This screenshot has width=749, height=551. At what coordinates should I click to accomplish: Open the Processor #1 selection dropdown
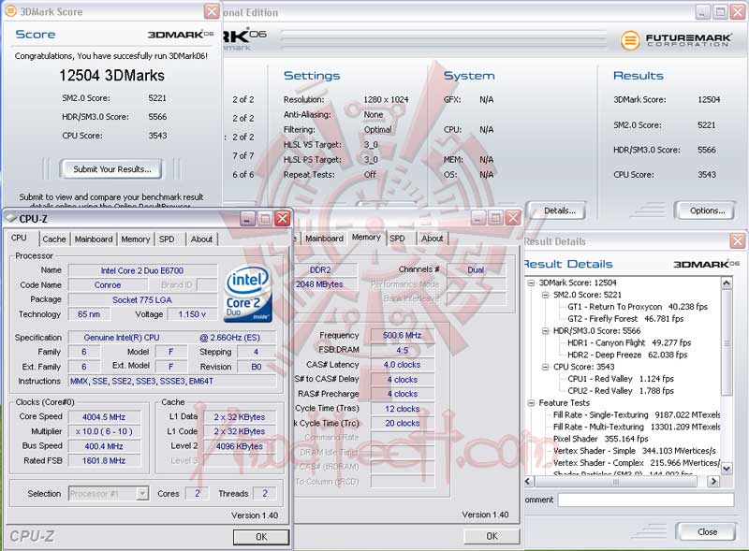[142, 493]
